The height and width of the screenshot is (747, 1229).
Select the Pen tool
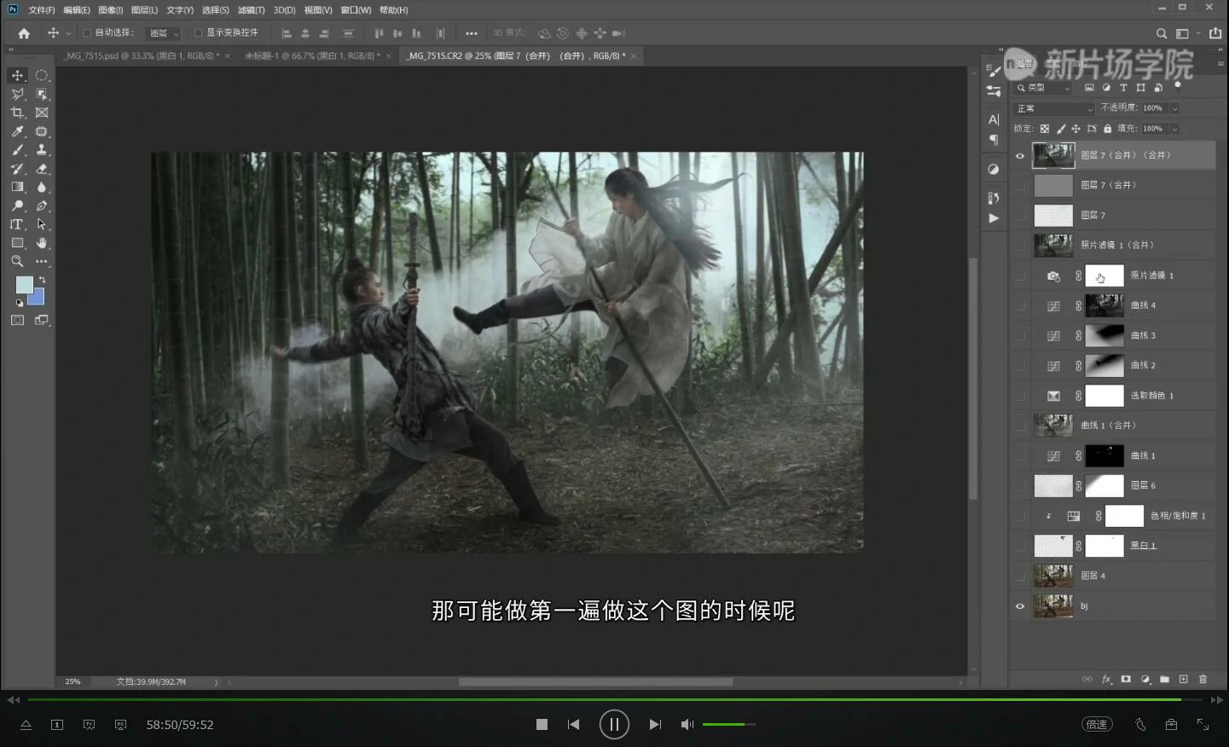pyautogui.click(x=41, y=206)
